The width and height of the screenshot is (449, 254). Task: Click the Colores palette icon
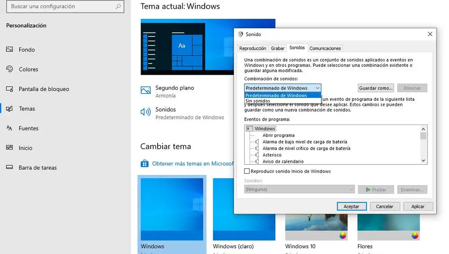9,69
